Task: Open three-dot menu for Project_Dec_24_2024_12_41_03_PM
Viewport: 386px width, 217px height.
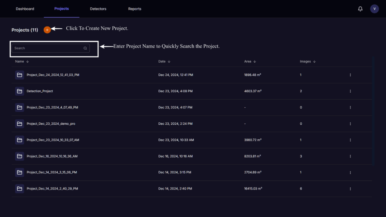Action: point(350,75)
